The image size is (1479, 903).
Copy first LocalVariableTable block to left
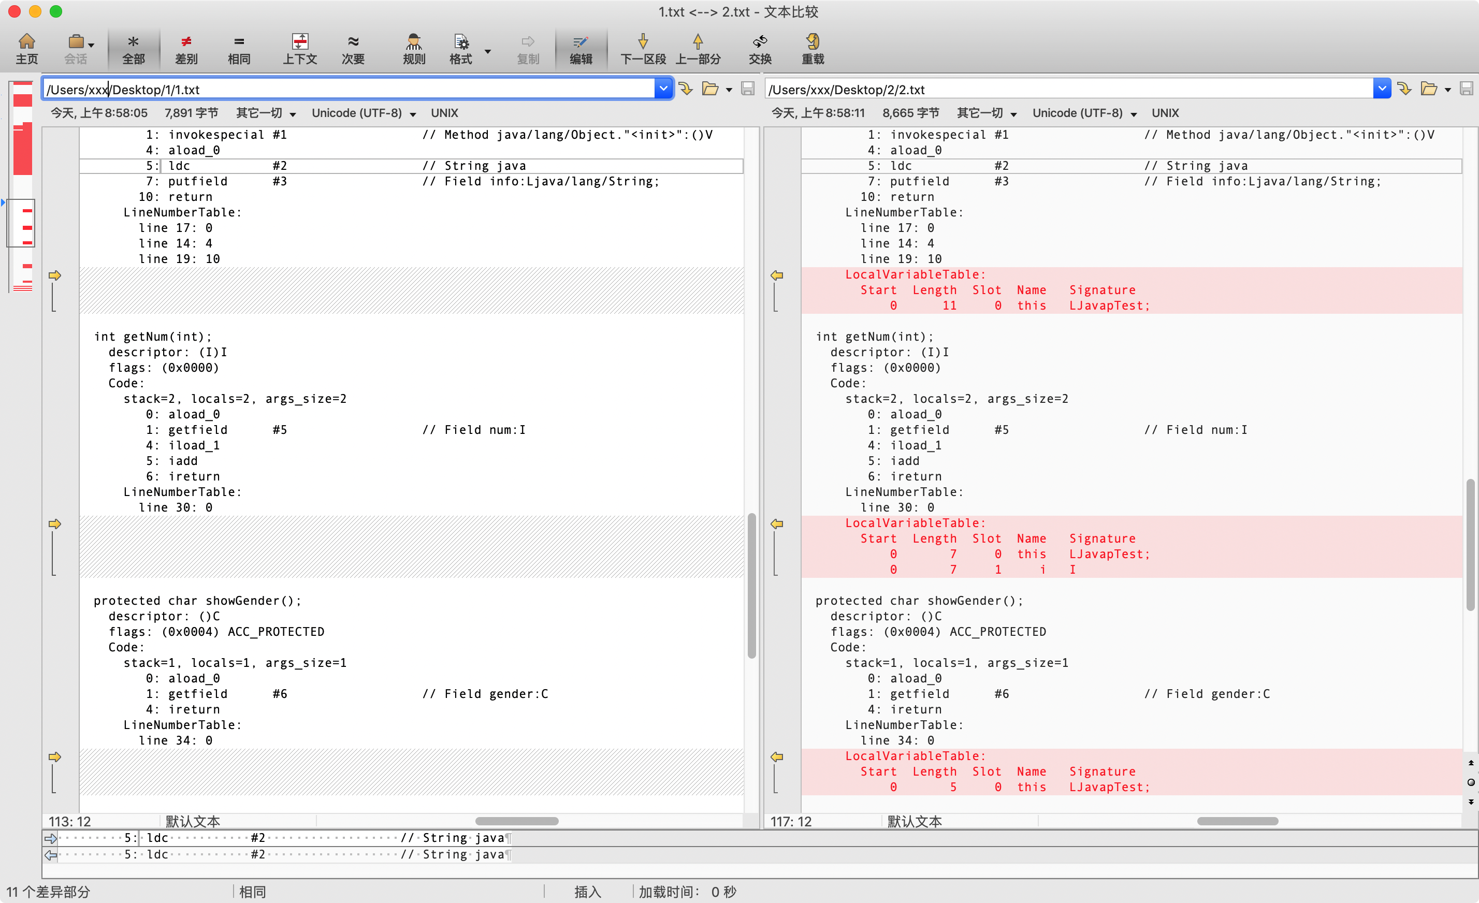(777, 275)
